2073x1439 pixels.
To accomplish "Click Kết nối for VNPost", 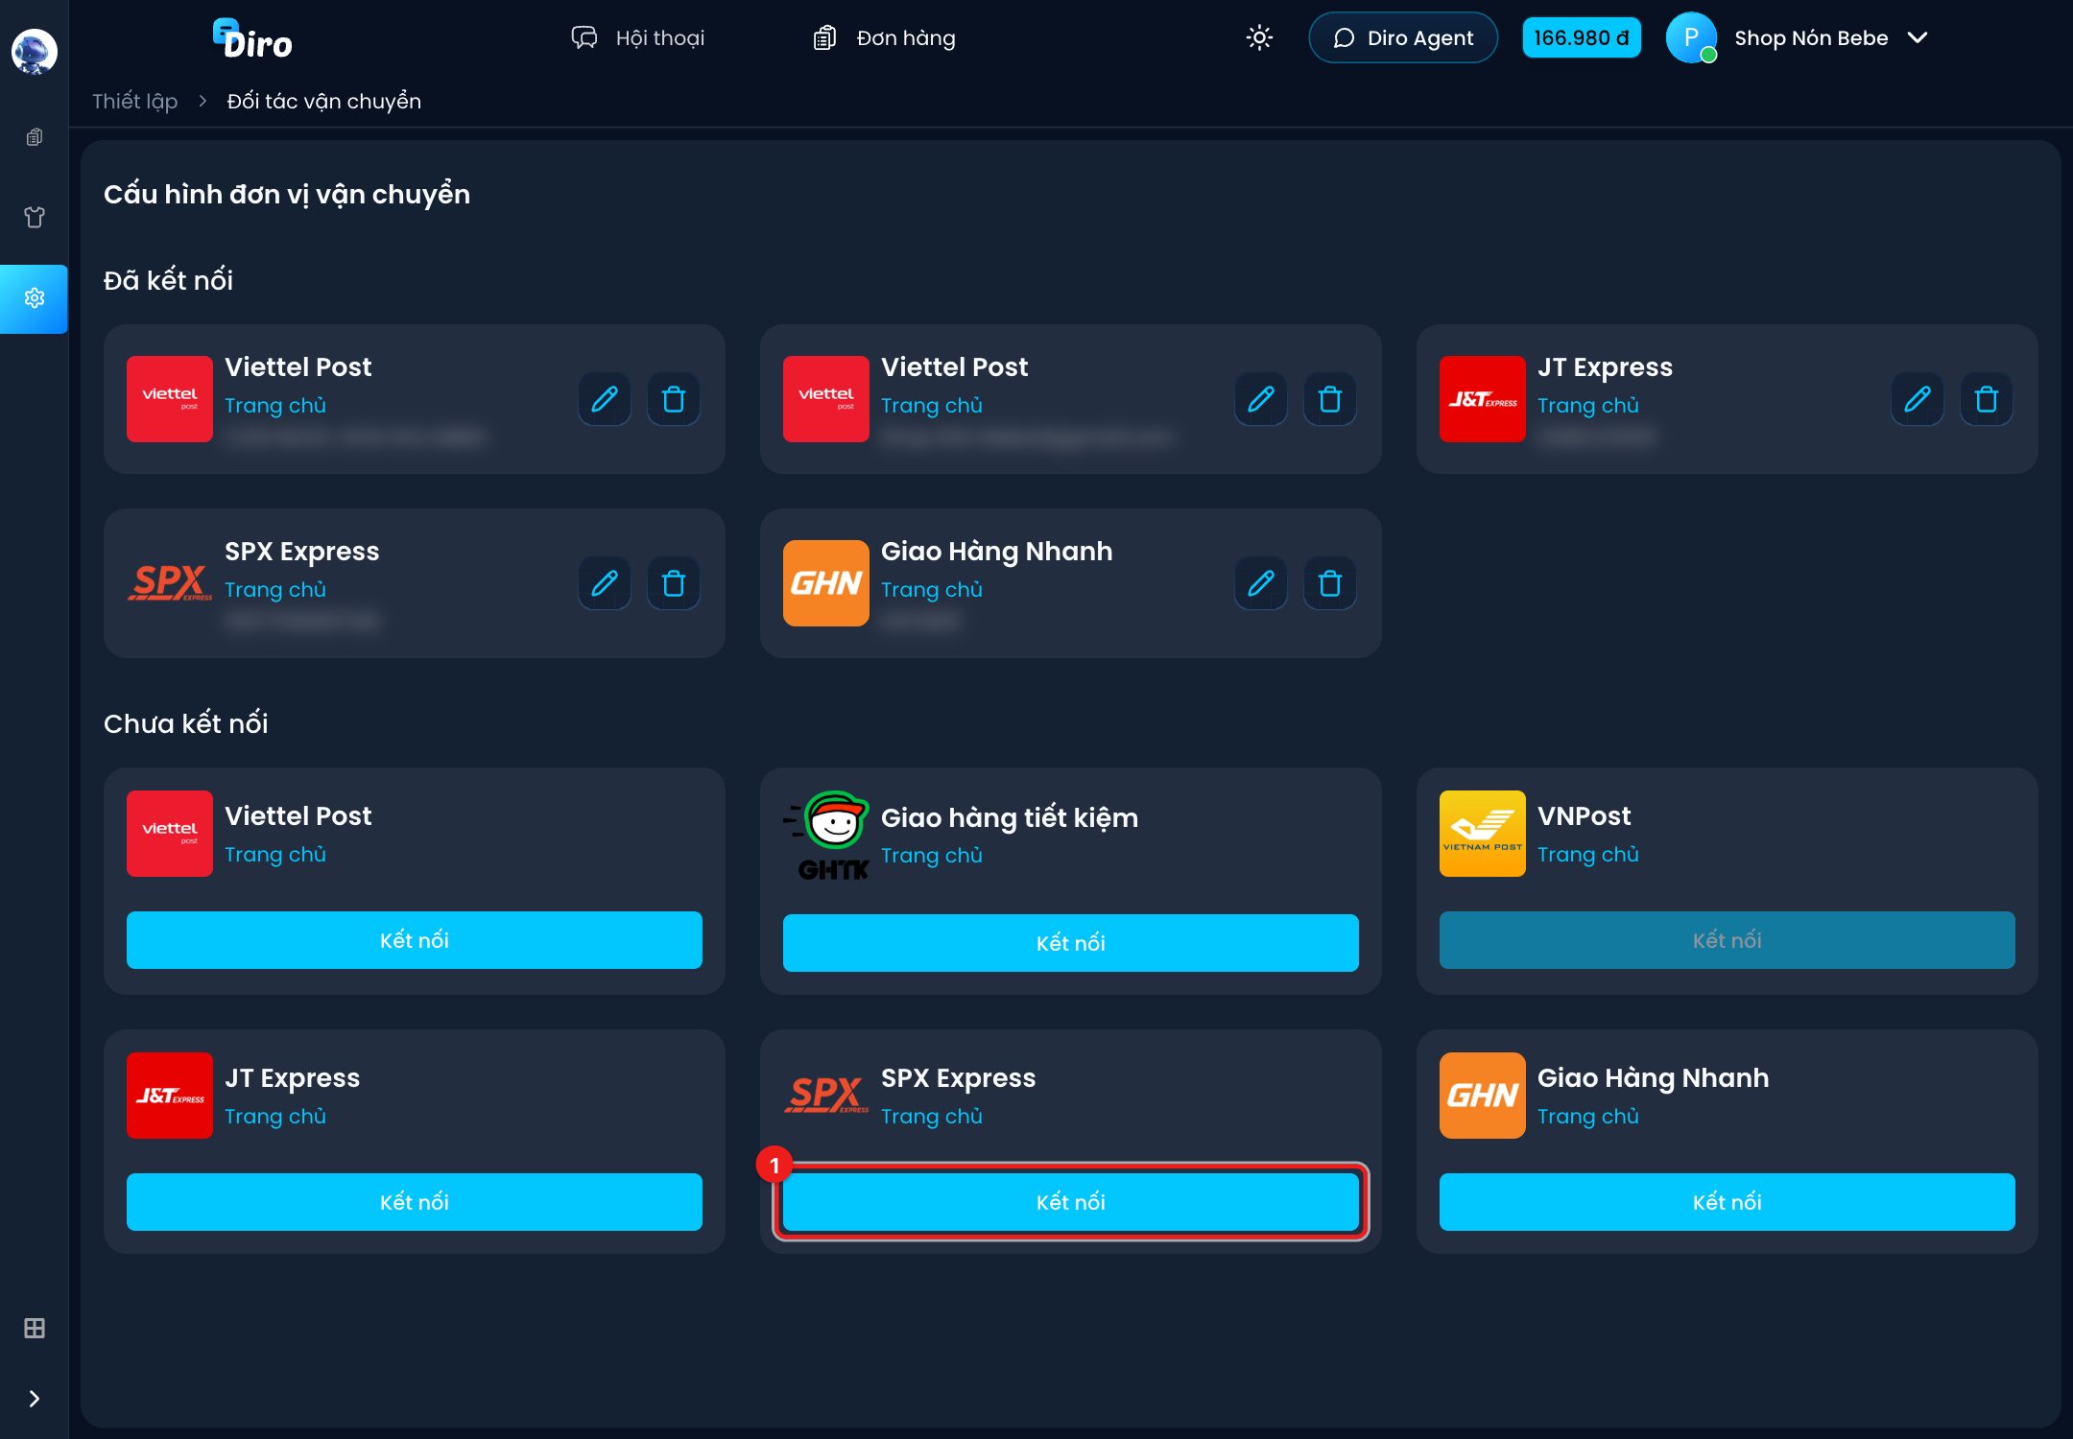I will coord(1727,940).
